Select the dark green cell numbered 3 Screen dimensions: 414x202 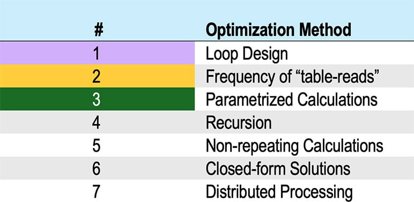[x=97, y=99]
